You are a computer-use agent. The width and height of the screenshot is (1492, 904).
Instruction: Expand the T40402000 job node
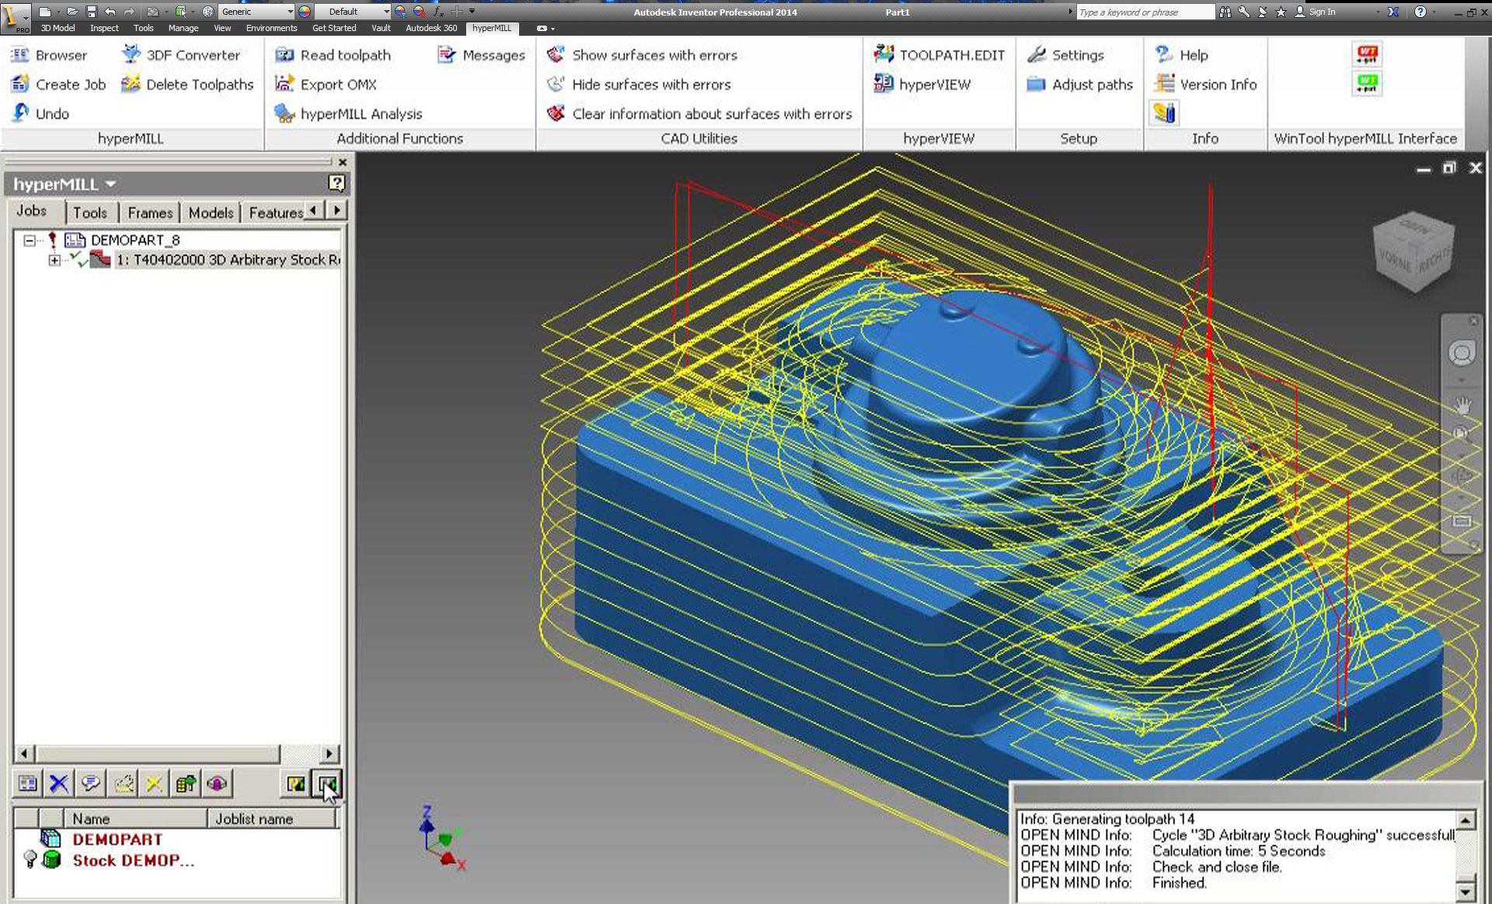click(54, 260)
